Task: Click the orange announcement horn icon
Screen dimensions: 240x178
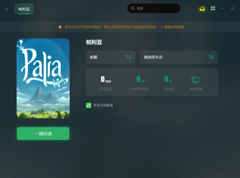Action: pos(60,27)
